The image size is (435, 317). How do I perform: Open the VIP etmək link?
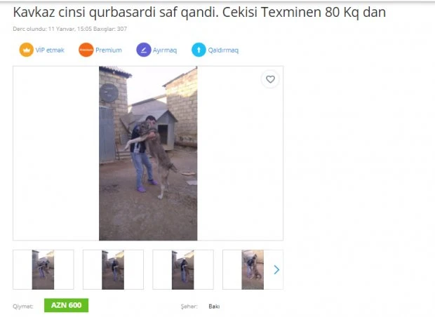coord(50,50)
